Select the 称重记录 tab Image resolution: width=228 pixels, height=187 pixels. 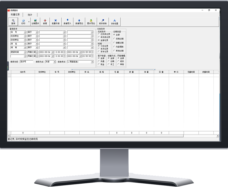point(15,15)
